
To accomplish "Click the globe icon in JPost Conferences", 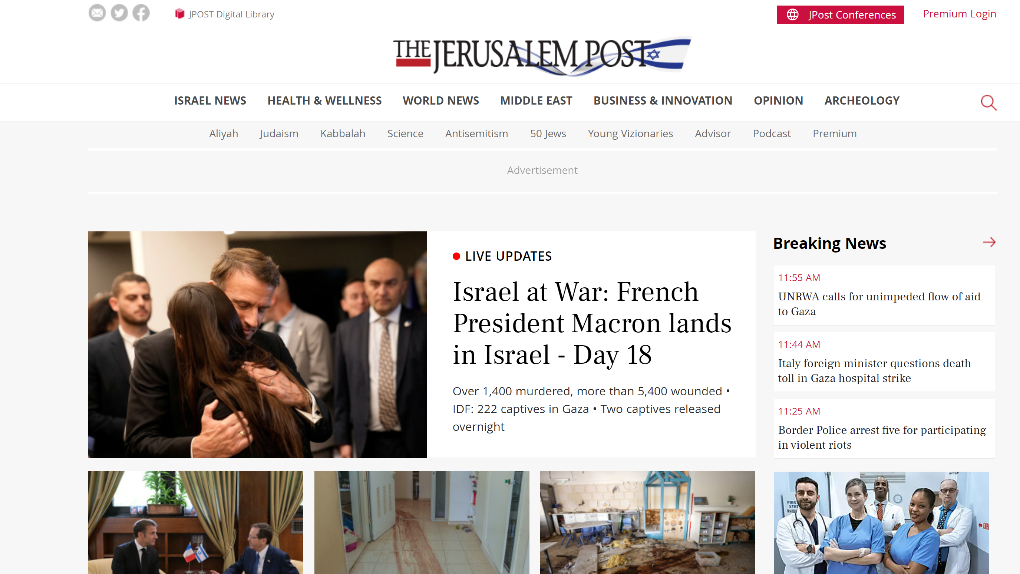I will (792, 15).
